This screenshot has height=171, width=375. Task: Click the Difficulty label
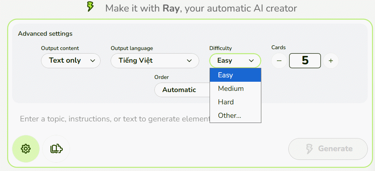[220, 48]
